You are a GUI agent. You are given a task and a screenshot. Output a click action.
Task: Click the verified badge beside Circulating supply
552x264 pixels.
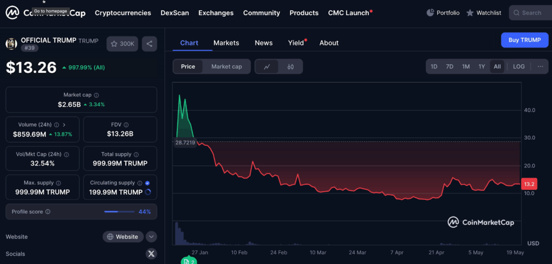tap(148, 183)
